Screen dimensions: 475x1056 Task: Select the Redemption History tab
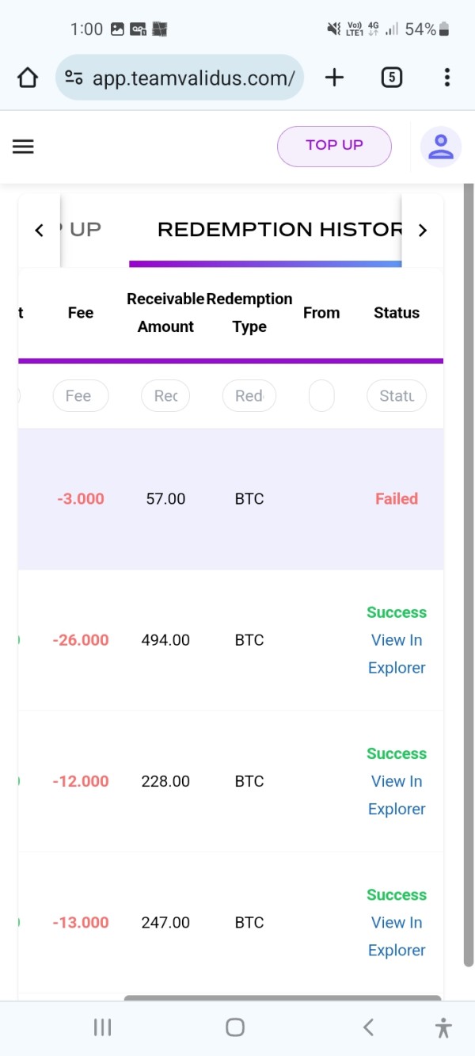(279, 231)
